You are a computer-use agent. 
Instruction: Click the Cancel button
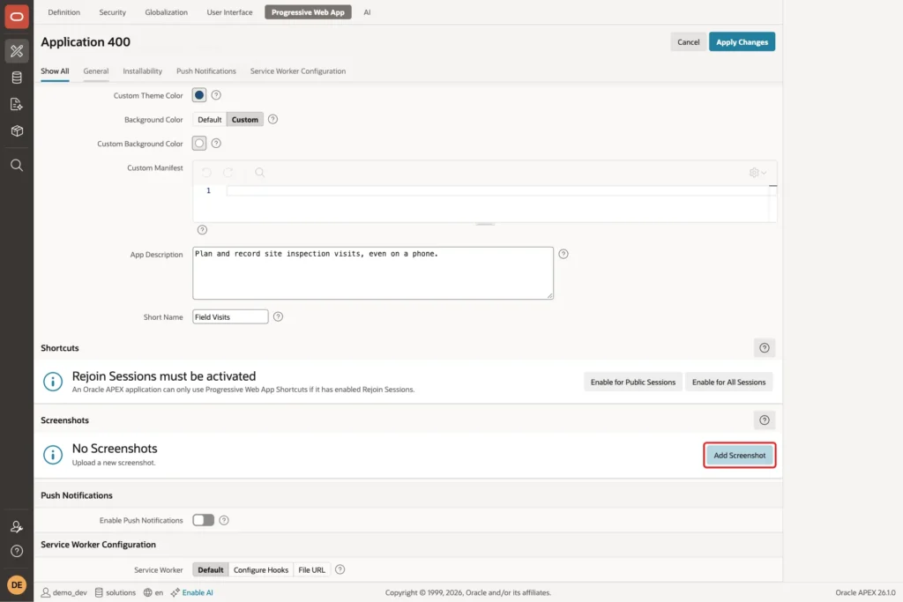click(688, 42)
